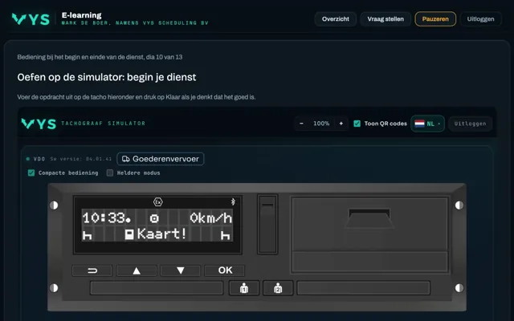Toggle the Toon QR codes checkbox

(357, 124)
